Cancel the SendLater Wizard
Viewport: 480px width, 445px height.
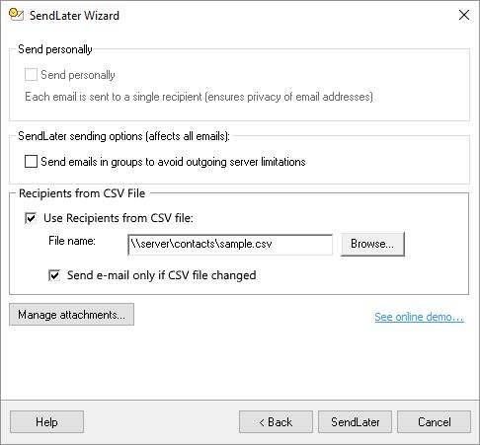(x=434, y=422)
